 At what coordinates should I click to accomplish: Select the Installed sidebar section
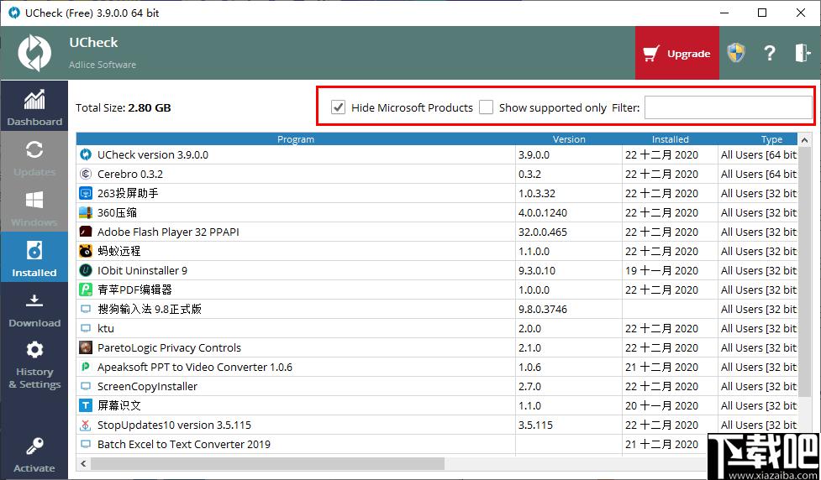(34, 258)
